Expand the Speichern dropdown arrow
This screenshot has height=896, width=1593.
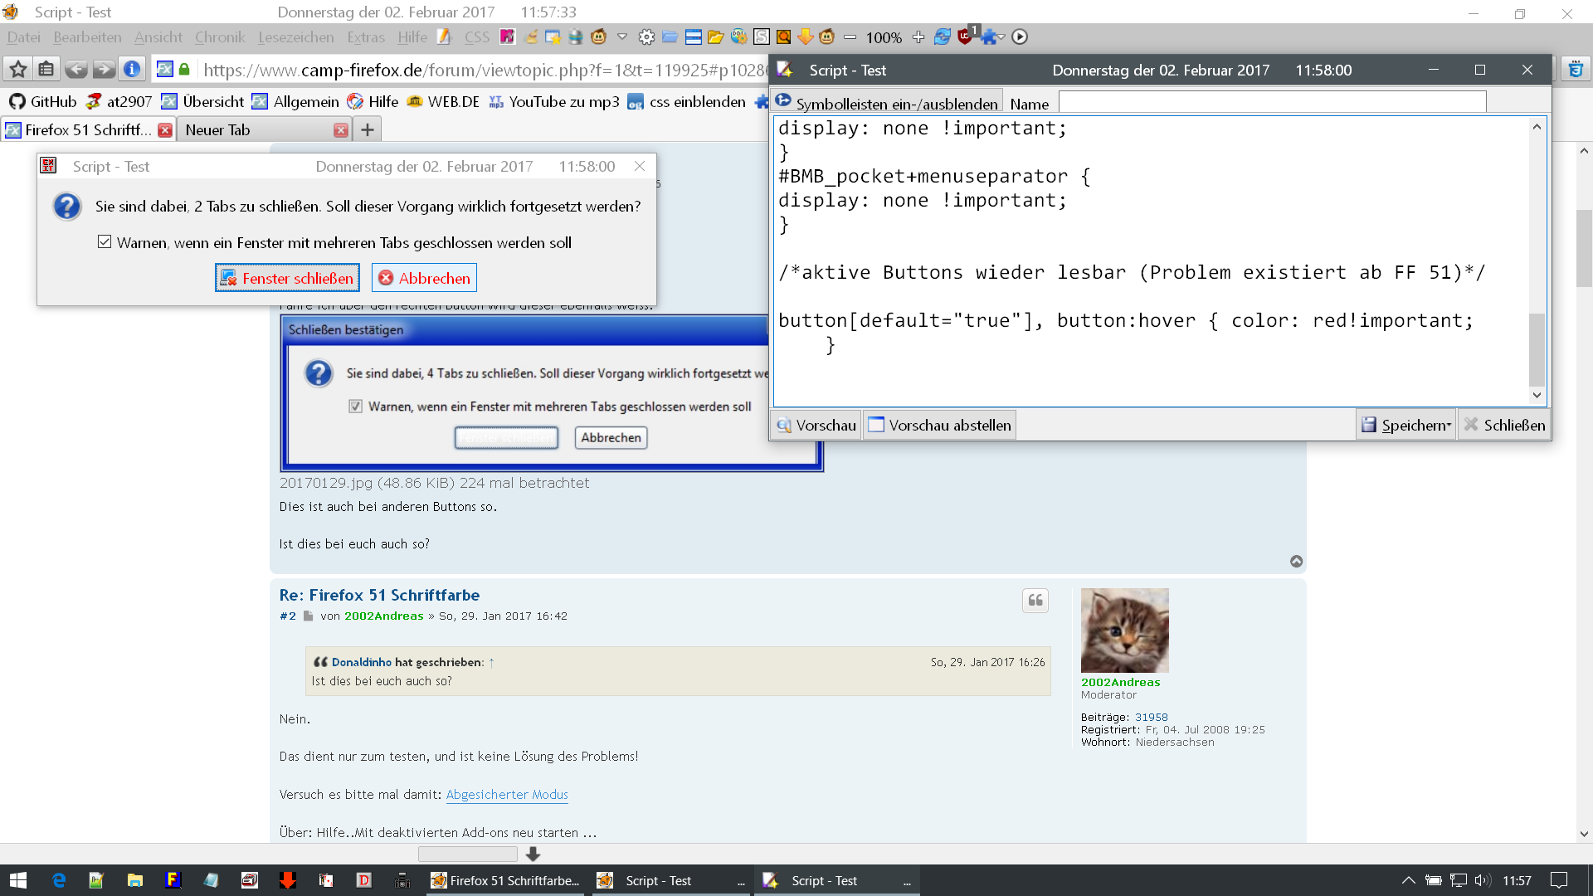[x=1449, y=426]
